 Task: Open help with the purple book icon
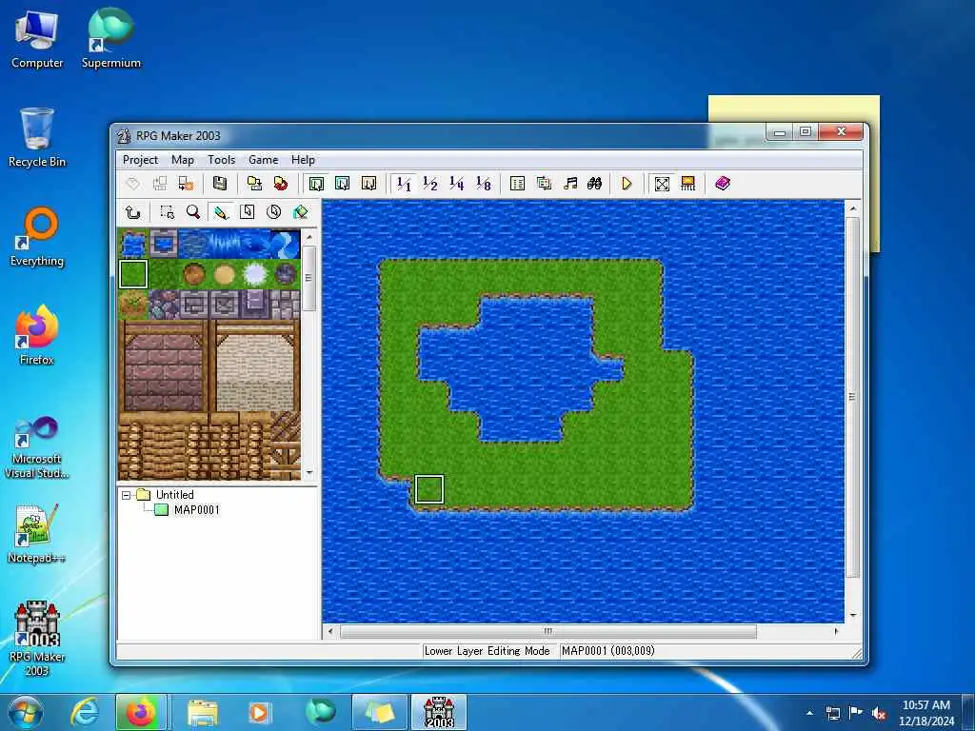tap(722, 184)
